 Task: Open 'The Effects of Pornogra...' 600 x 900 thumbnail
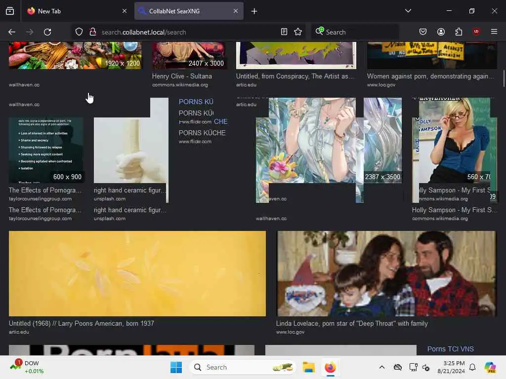click(x=47, y=150)
